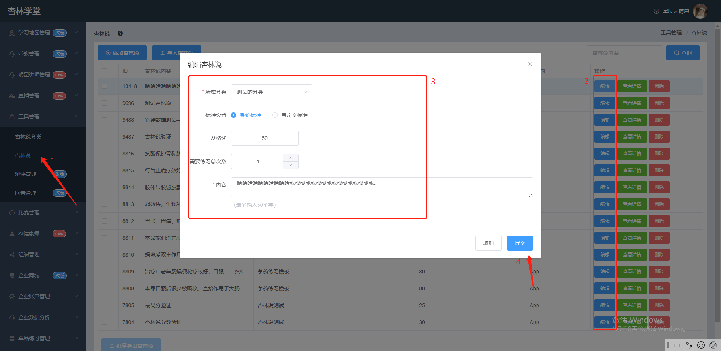The height and width of the screenshot is (351, 721).
Task: Click the 工具管理 briefcase icon
Action: (12, 117)
